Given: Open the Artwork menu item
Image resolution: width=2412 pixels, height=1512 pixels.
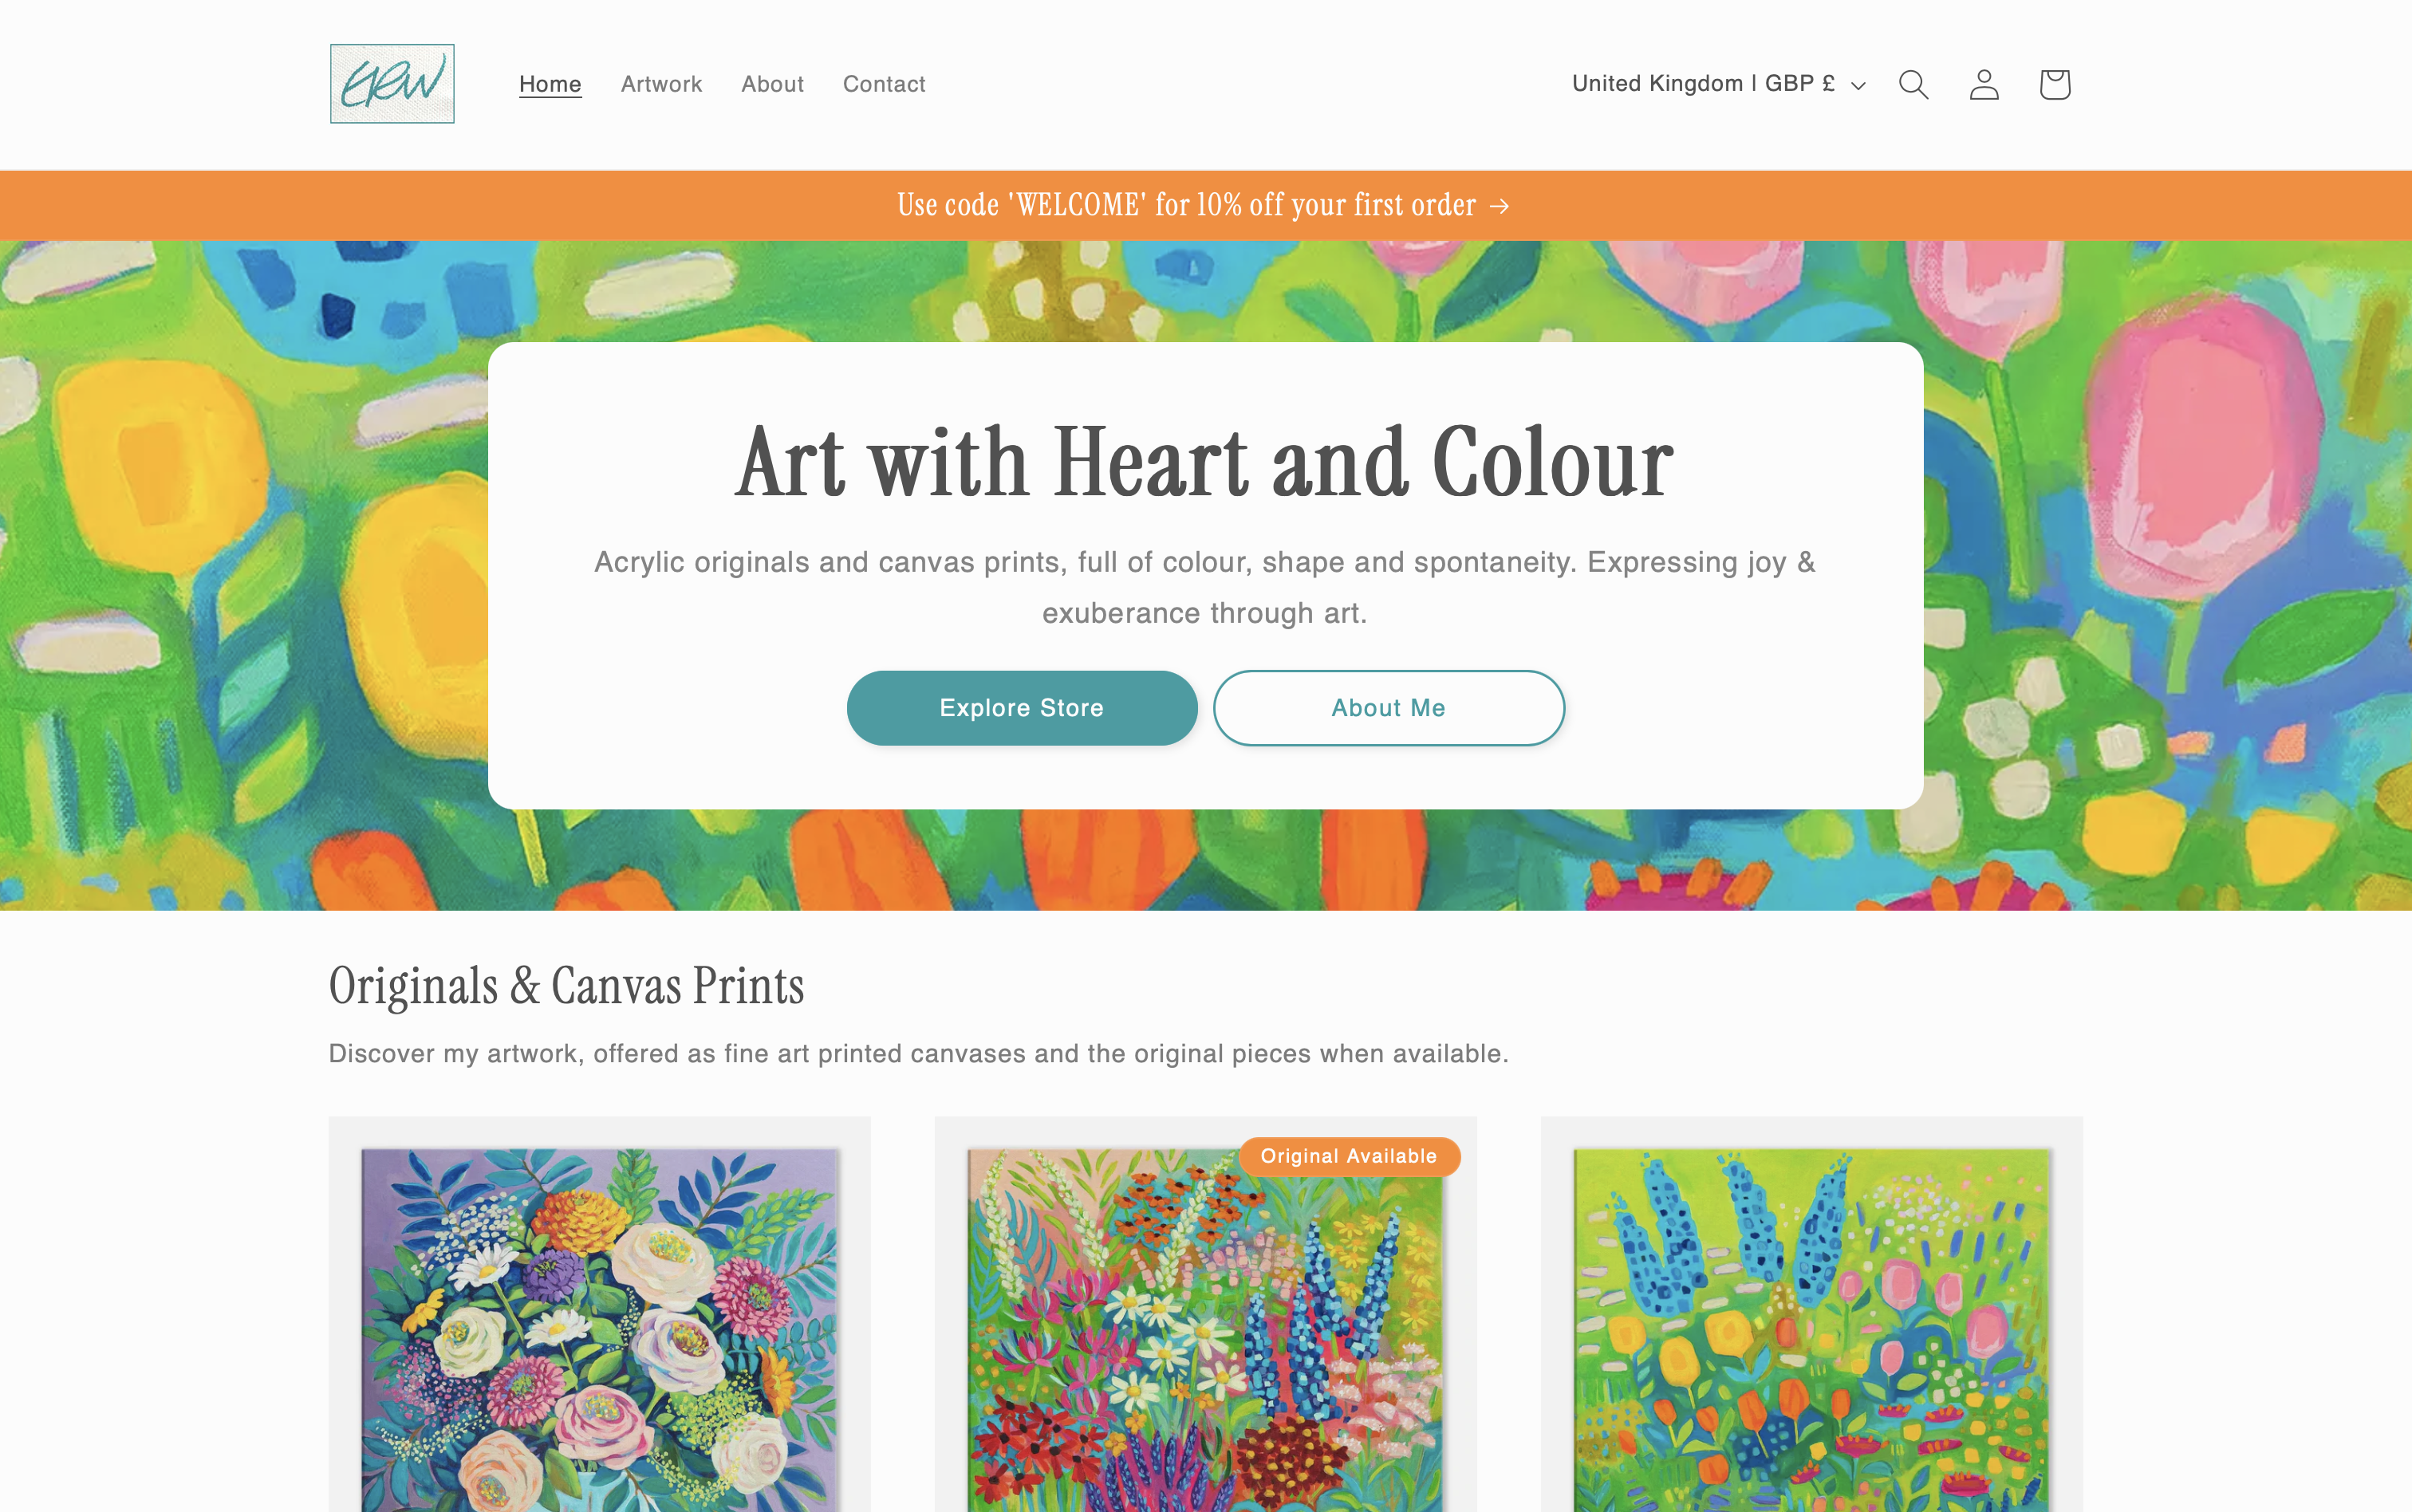Looking at the screenshot, I should (661, 84).
